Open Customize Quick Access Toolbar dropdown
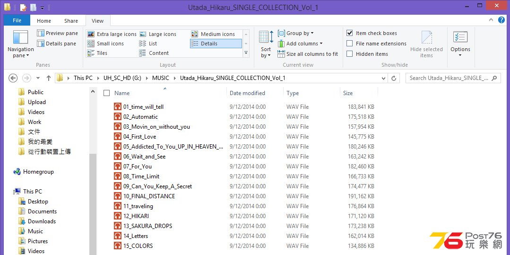 point(42,8)
